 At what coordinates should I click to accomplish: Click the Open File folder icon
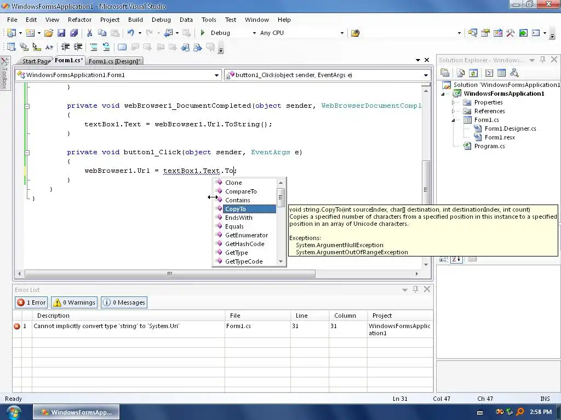[49, 33]
